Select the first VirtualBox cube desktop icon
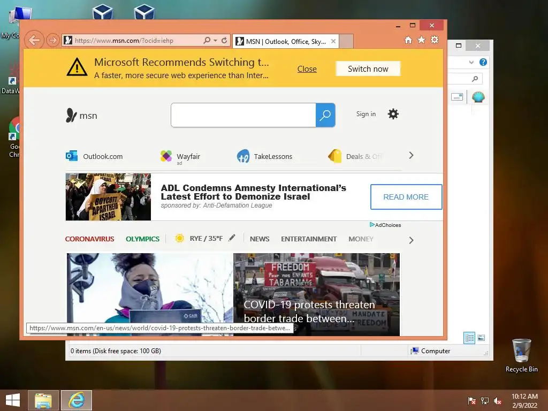Screen dimensions: 548x411 pos(103,13)
